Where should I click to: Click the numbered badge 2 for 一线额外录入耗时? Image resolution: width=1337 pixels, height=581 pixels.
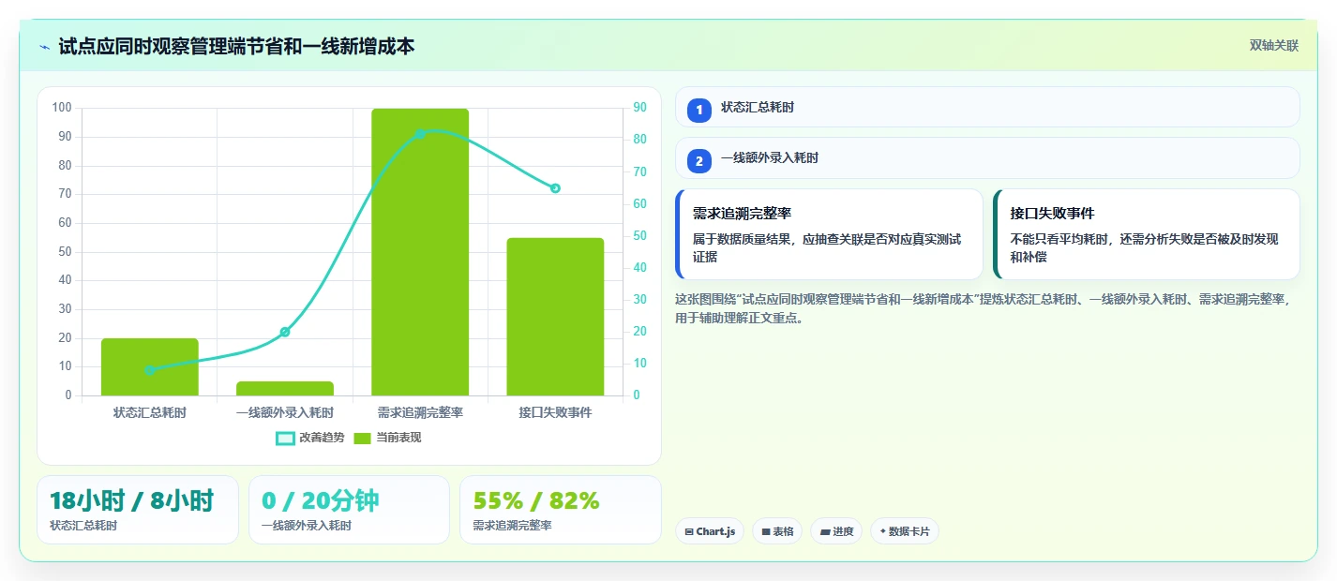point(699,160)
